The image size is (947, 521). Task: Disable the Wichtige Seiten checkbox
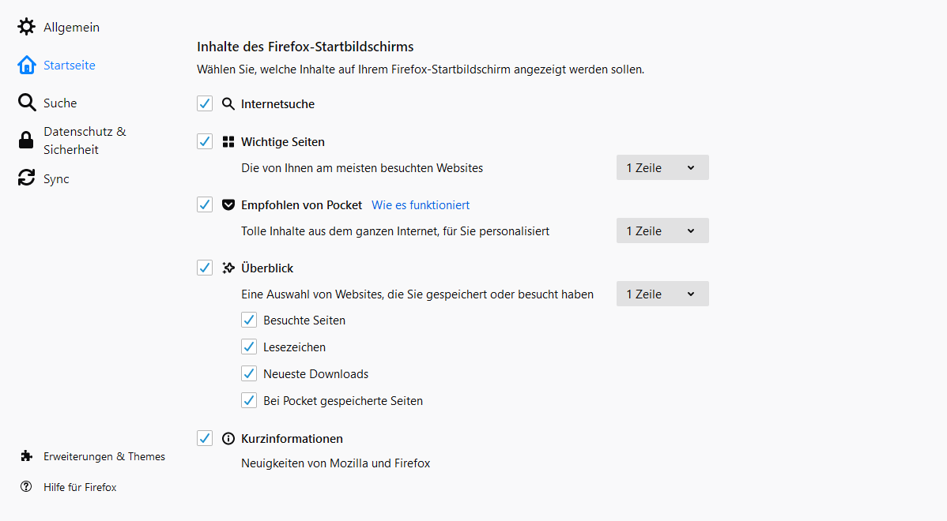click(205, 142)
